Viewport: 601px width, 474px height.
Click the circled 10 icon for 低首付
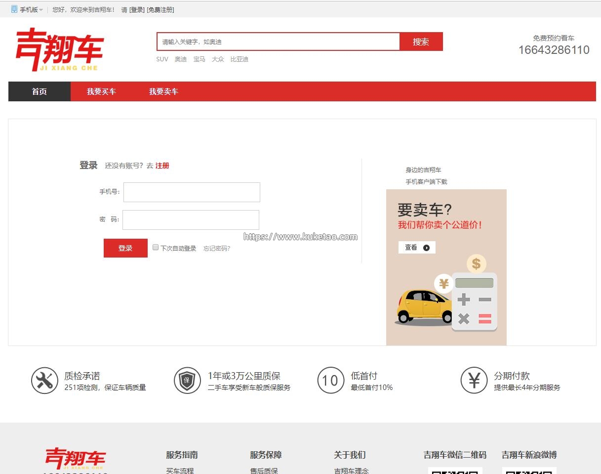click(x=330, y=381)
